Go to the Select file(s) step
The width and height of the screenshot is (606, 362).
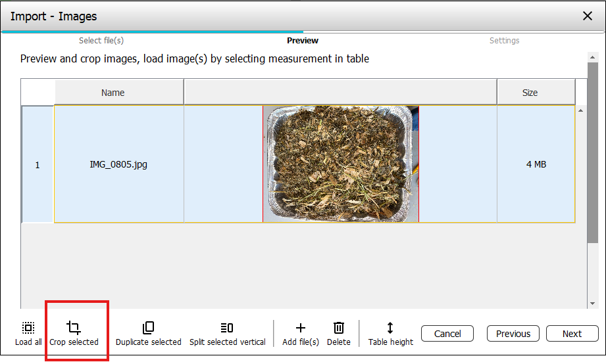101,41
